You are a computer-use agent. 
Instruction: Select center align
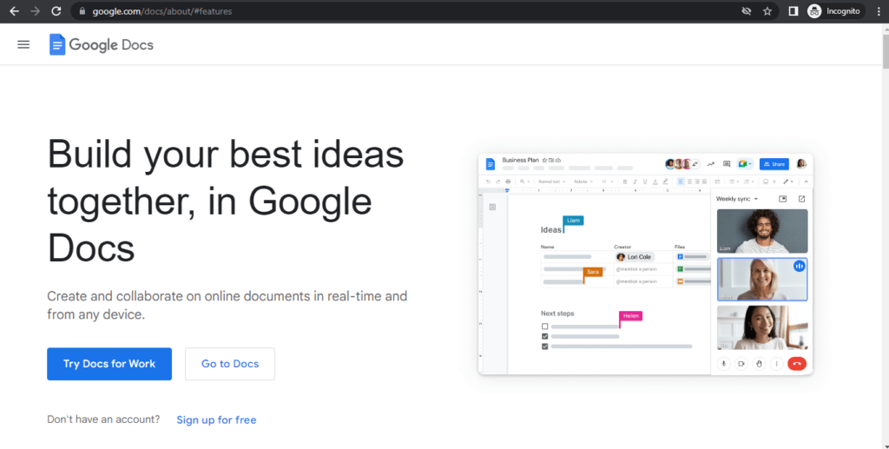(x=689, y=182)
